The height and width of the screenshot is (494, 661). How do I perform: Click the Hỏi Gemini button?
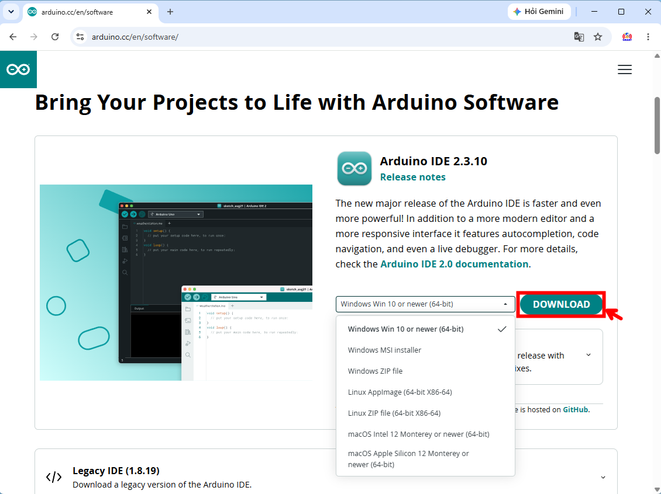539,12
